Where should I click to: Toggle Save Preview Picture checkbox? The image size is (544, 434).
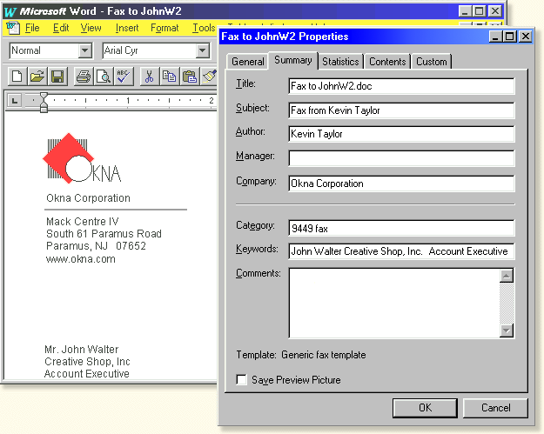coord(241,379)
